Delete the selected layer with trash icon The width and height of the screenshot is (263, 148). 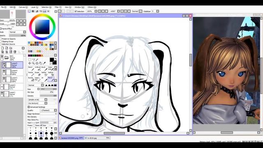coord(15,52)
